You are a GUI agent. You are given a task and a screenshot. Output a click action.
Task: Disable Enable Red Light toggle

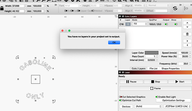coord(157,97)
